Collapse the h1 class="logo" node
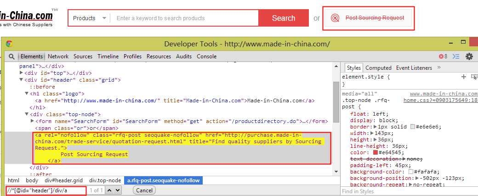This screenshot has width=478, height=196. click(x=27, y=94)
